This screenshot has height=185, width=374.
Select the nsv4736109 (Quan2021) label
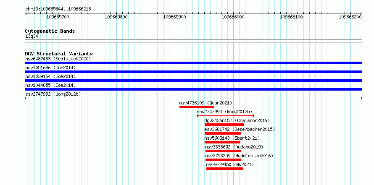[x=205, y=103]
